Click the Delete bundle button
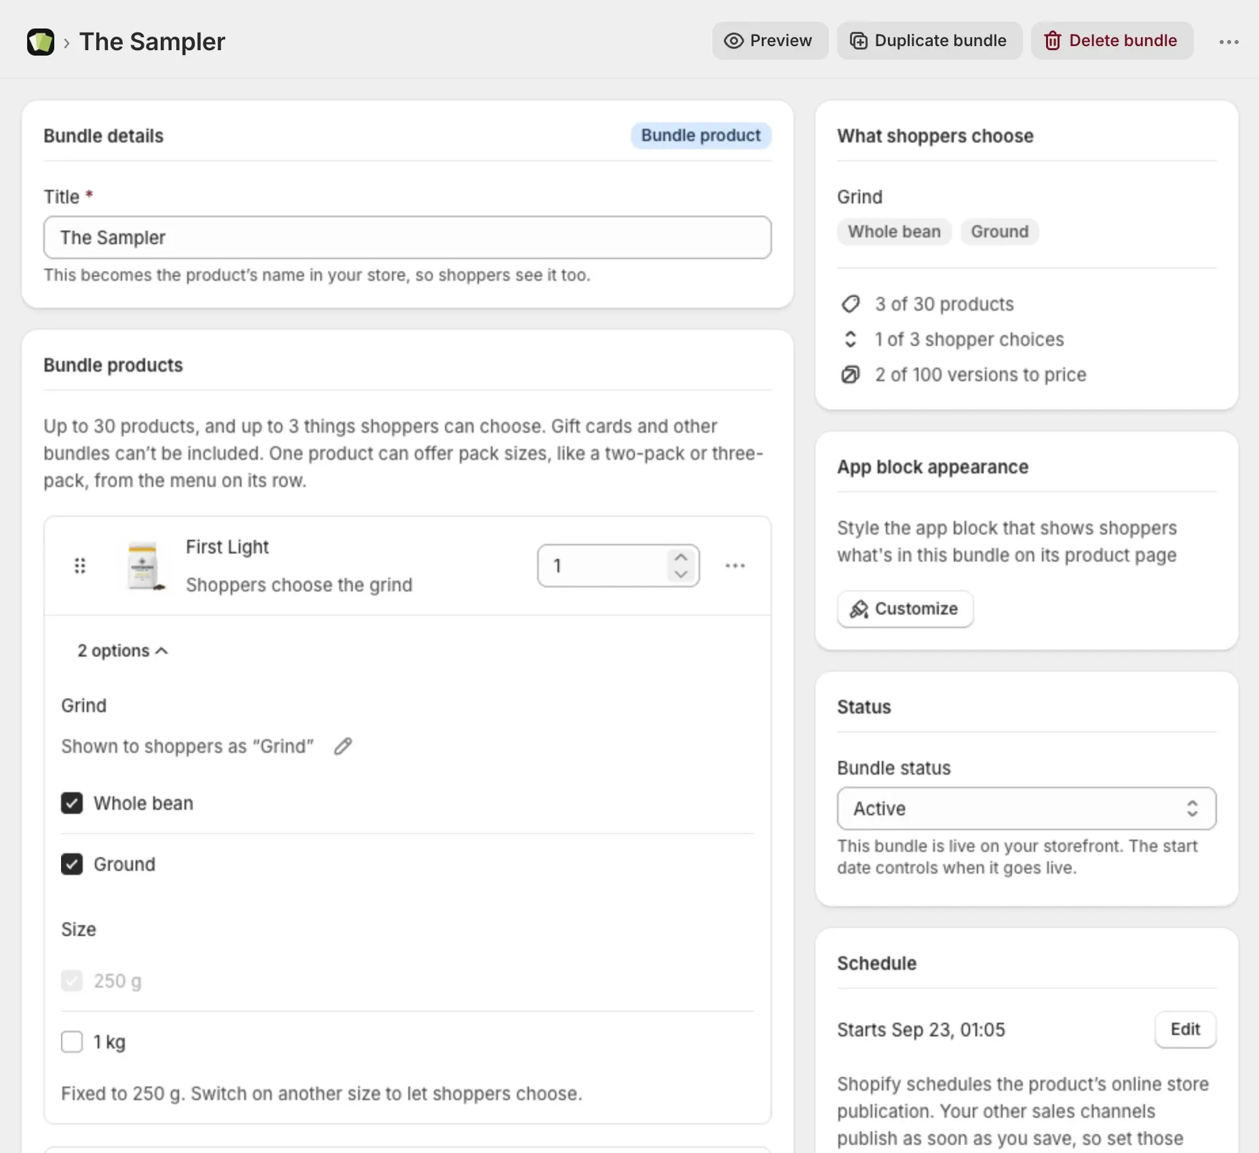 click(1112, 41)
